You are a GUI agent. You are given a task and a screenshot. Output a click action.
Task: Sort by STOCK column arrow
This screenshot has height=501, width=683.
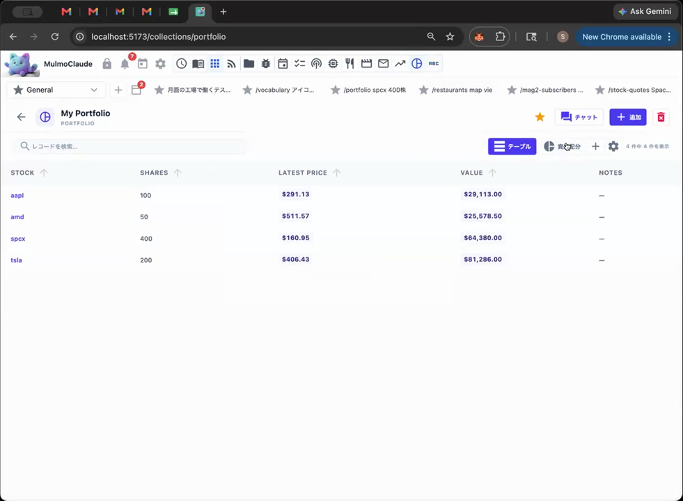44,173
